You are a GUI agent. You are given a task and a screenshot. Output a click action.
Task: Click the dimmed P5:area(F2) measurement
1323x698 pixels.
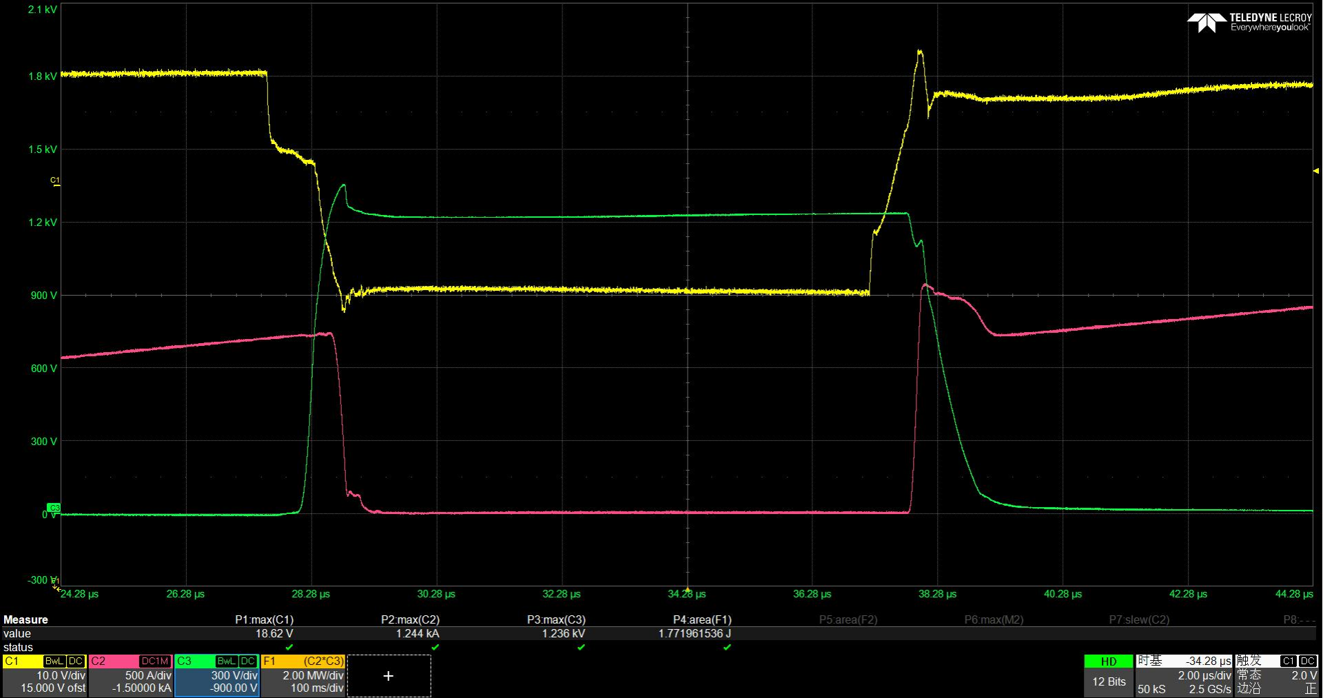pyautogui.click(x=848, y=619)
